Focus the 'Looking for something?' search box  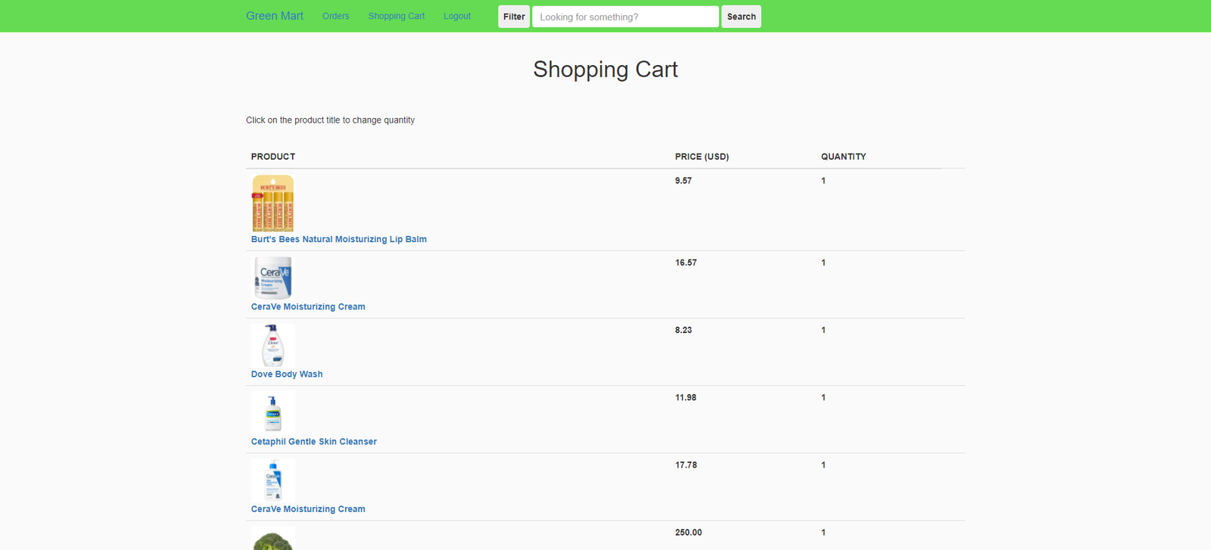click(624, 17)
